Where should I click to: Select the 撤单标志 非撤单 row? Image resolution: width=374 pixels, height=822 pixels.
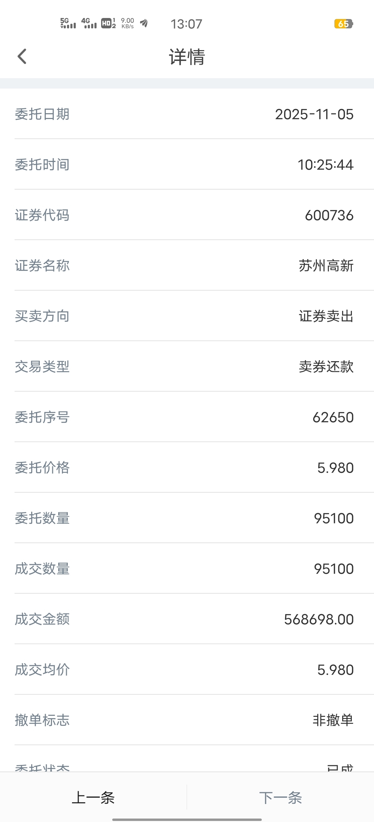(187, 720)
